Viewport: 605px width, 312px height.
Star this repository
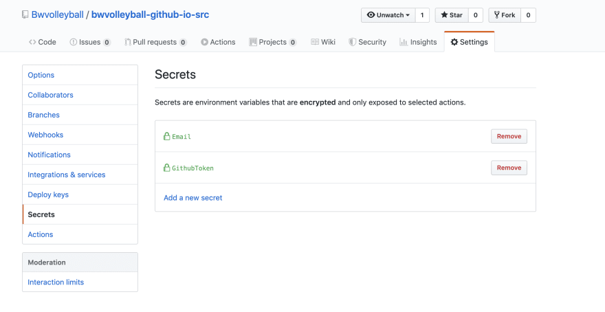coord(452,15)
